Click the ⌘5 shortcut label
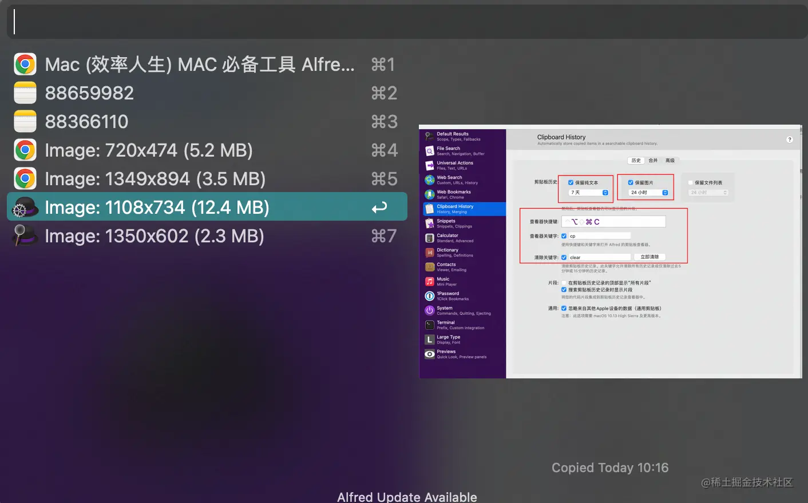Image resolution: width=808 pixels, height=503 pixels. tap(384, 179)
